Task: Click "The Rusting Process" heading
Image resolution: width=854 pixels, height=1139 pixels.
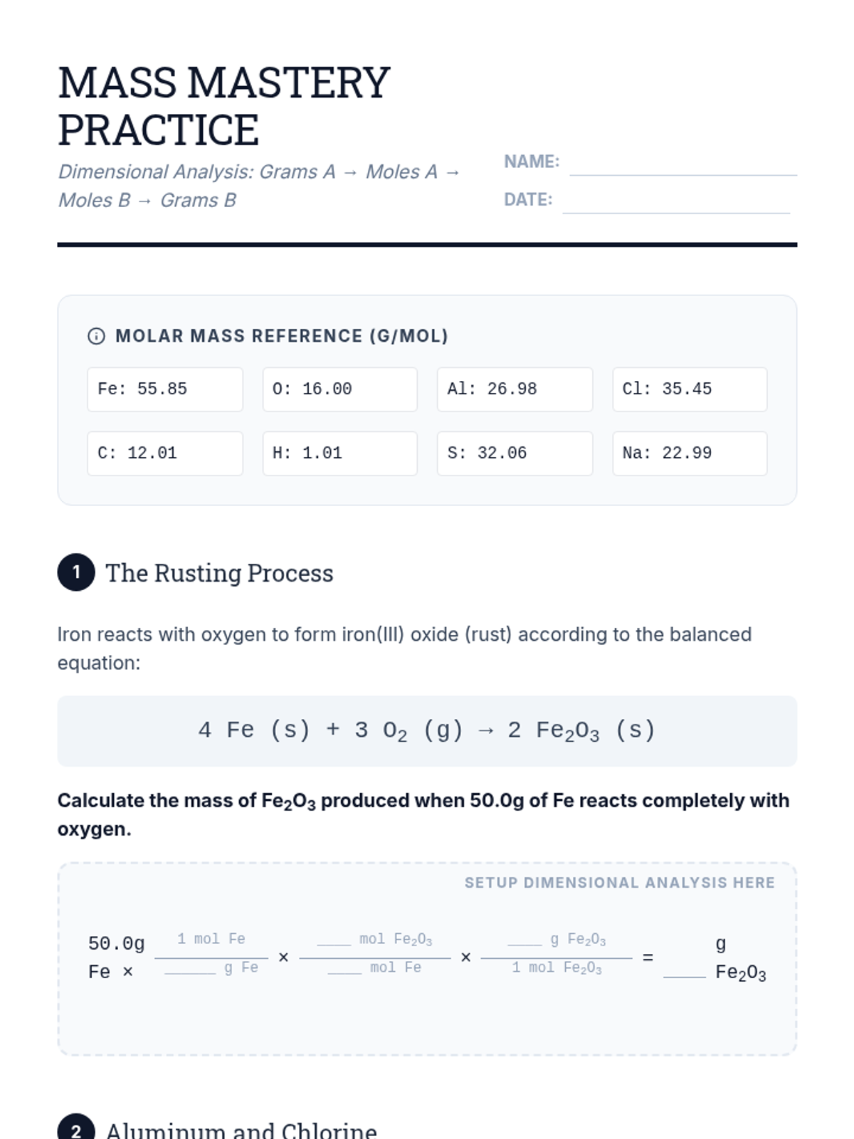Action: [x=219, y=573]
